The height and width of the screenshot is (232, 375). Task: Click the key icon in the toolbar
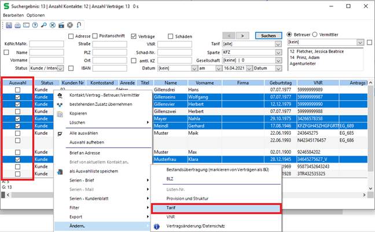pyautogui.click(x=44, y=25)
